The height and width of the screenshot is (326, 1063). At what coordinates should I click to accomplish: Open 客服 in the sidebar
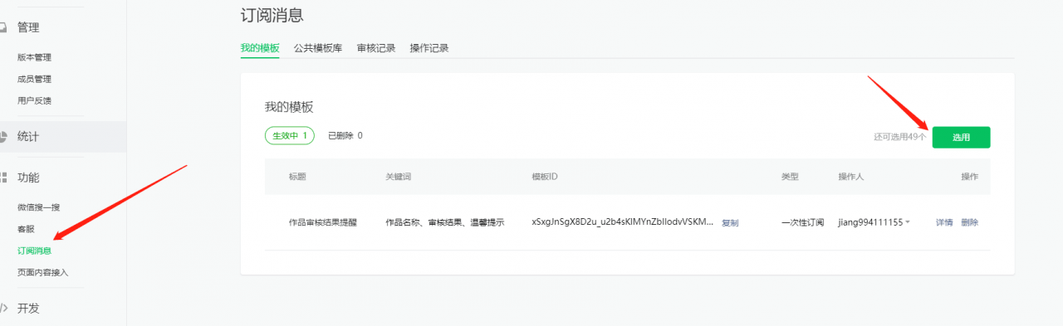click(x=26, y=228)
